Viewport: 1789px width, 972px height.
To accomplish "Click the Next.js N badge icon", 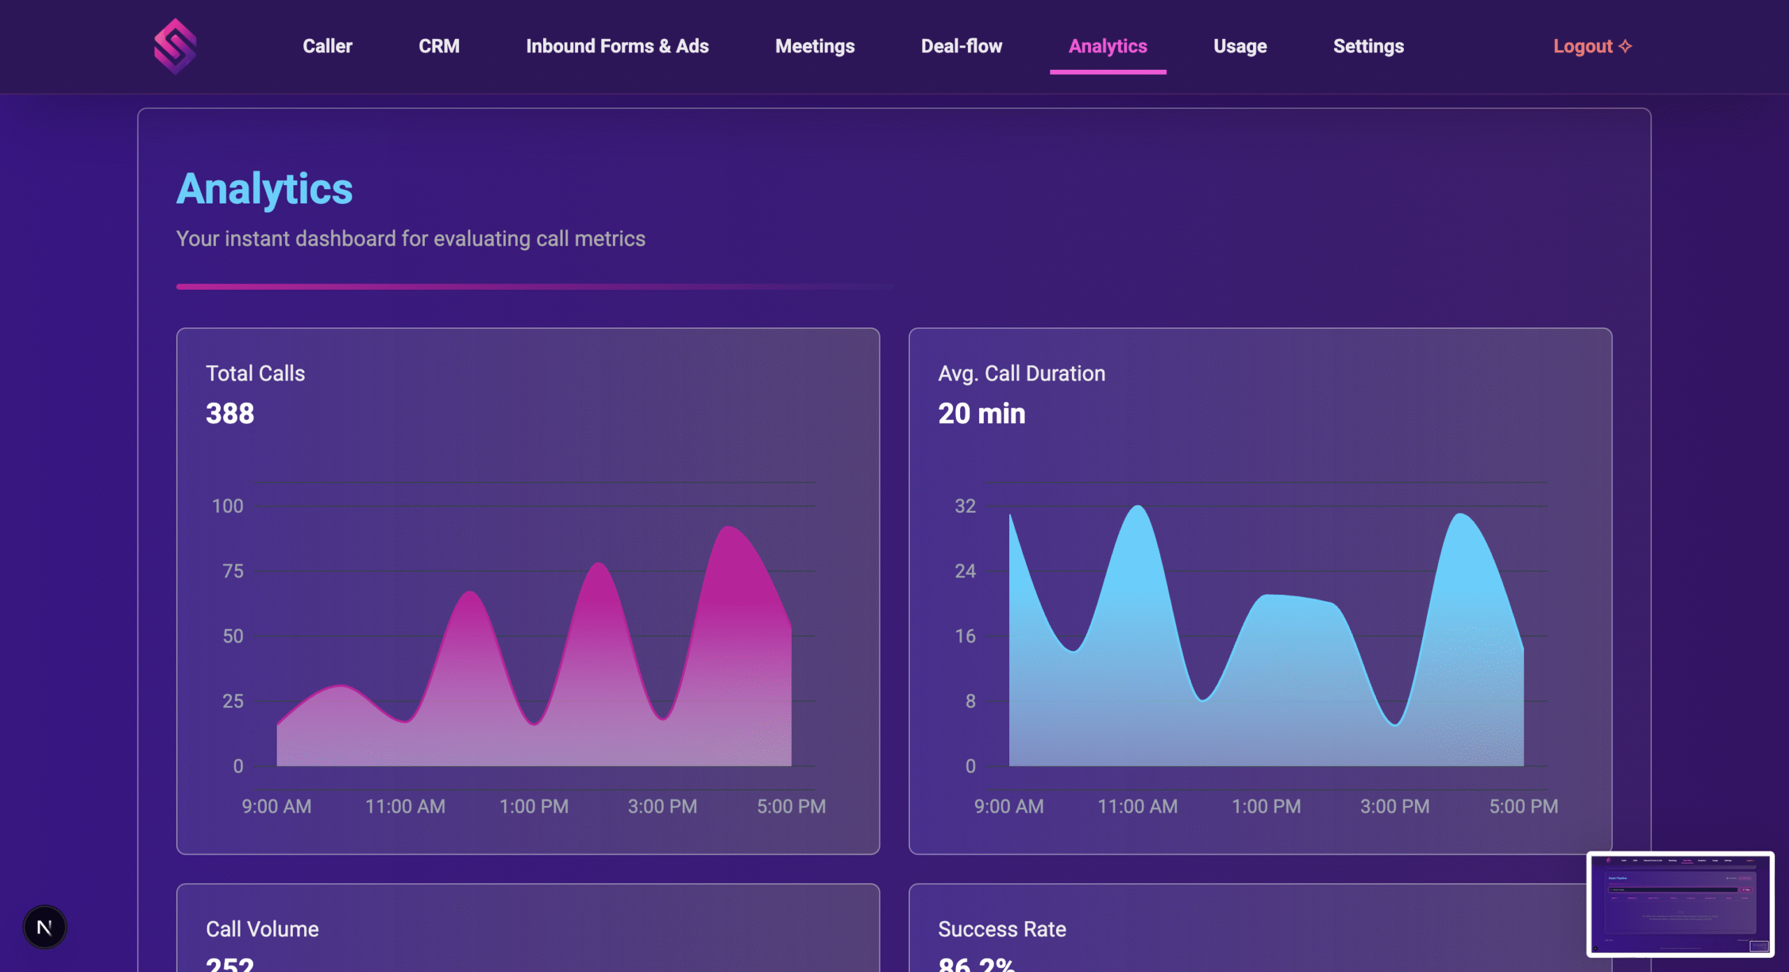I will tap(45, 927).
